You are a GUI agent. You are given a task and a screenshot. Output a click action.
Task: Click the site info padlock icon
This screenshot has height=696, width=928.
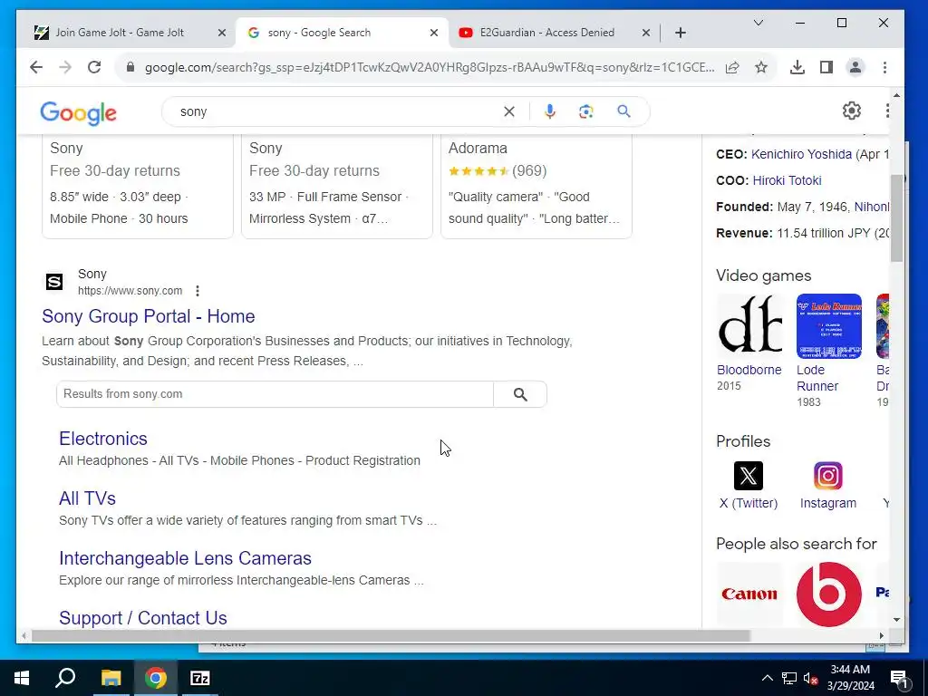(x=130, y=67)
